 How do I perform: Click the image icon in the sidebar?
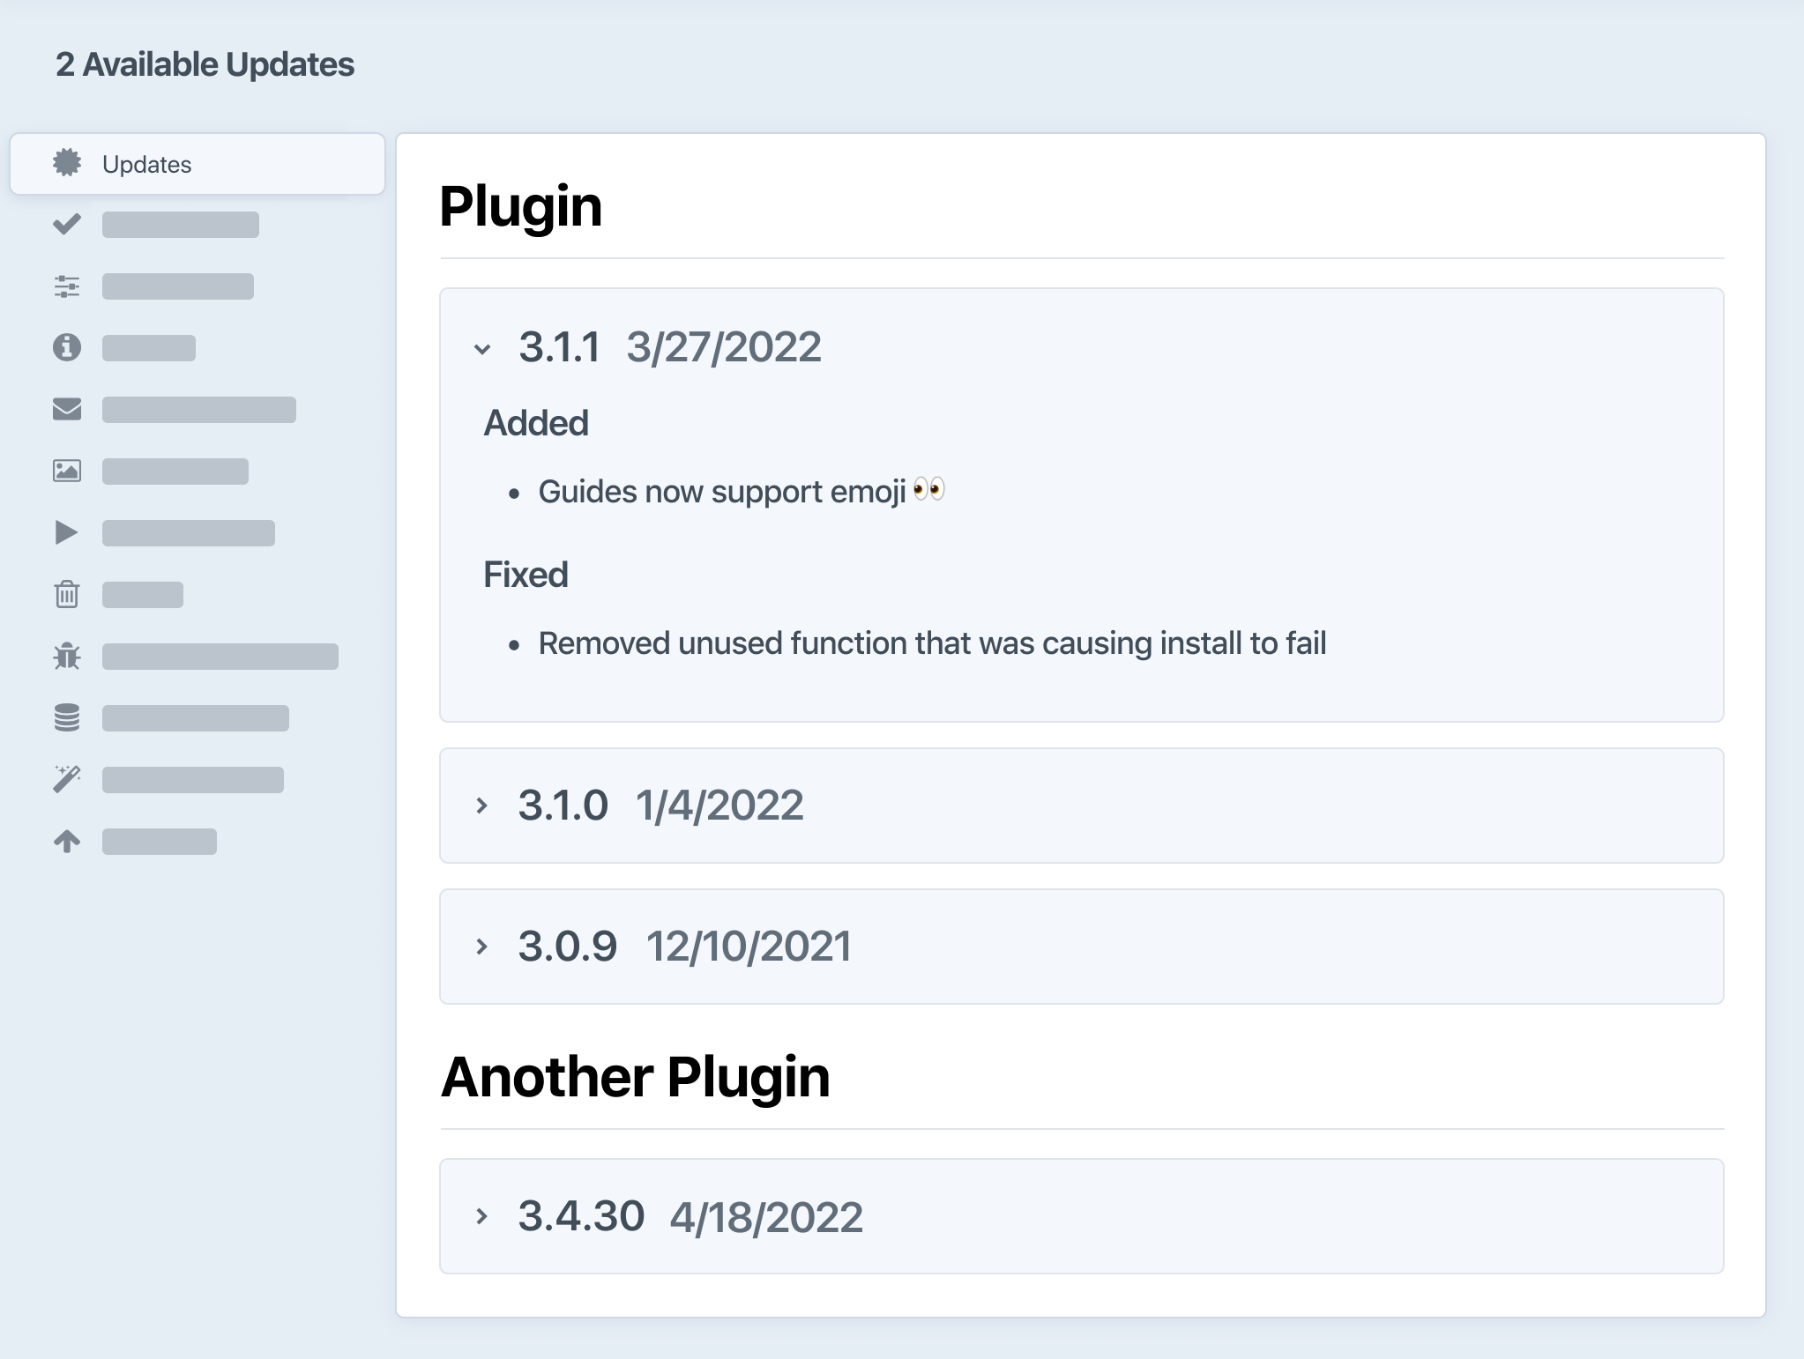point(67,471)
